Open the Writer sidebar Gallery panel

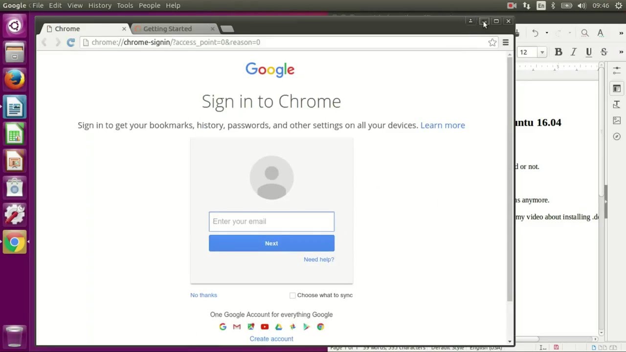pos(617,121)
